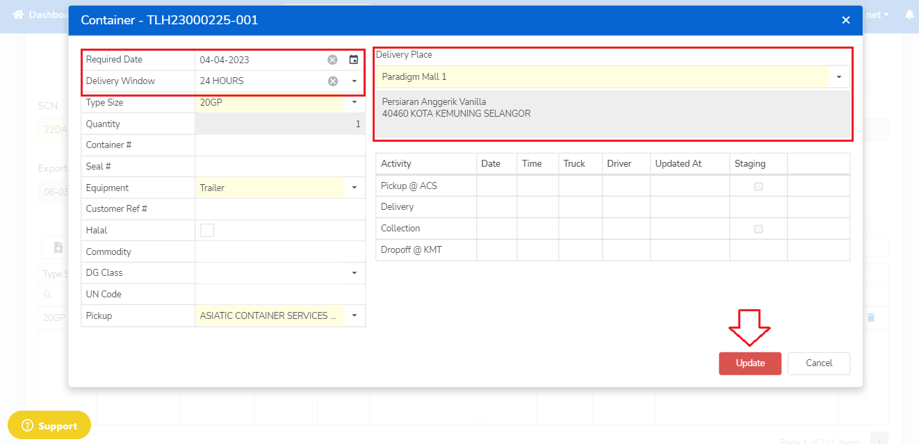Click the notification bell icon
The width and height of the screenshot is (919, 444).
coord(909,15)
